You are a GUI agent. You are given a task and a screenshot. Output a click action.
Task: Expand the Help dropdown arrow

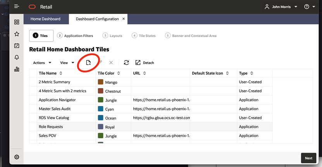pos(313,7)
